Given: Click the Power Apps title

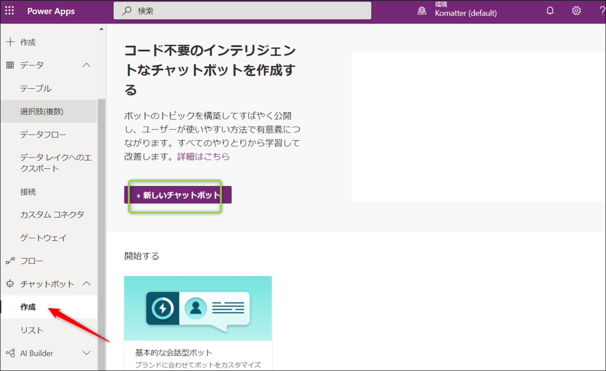Looking at the screenshot, I should click(x=51, y=11).
